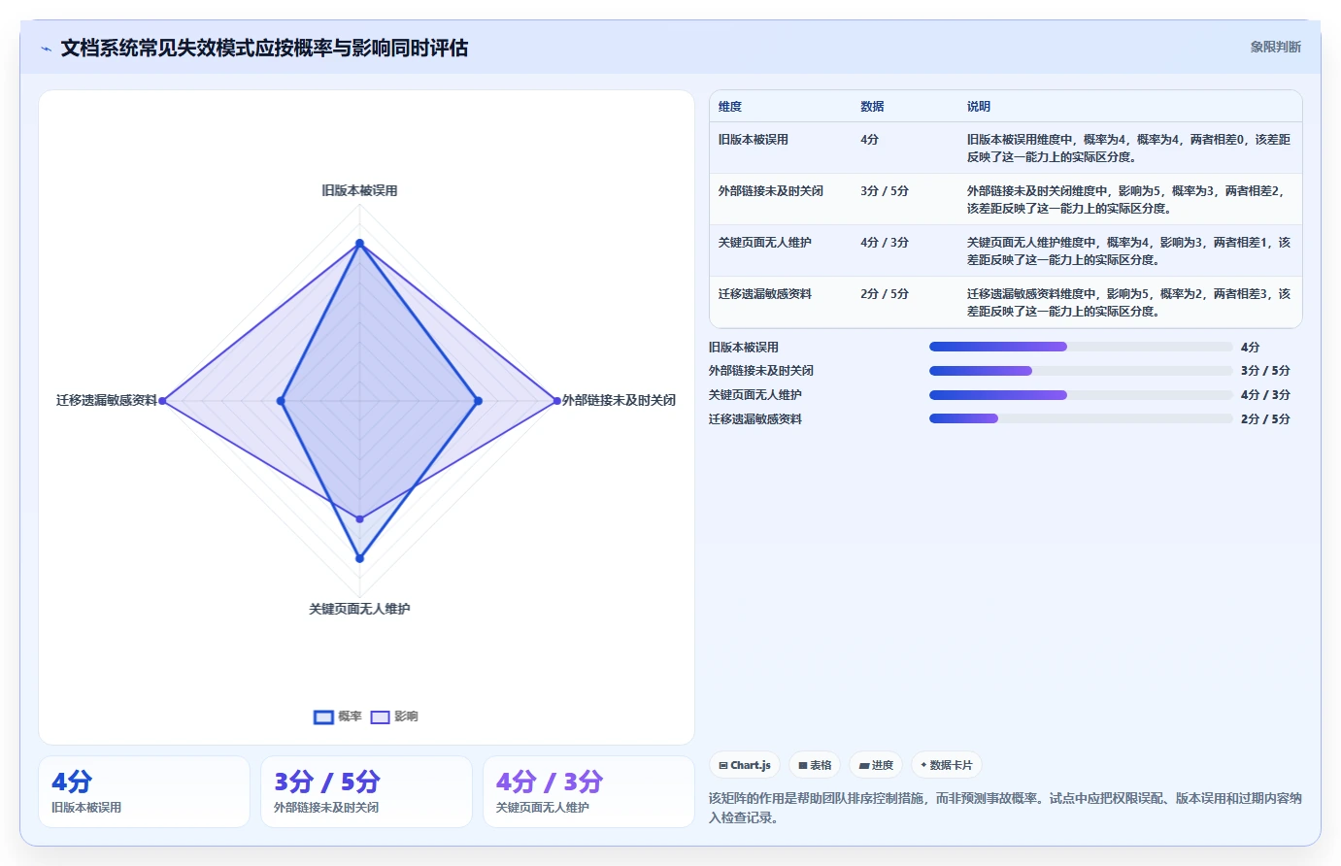Click the pulse icon before the header title
This screenshot has height=866, width=1341.
click(x=46, y=49)
